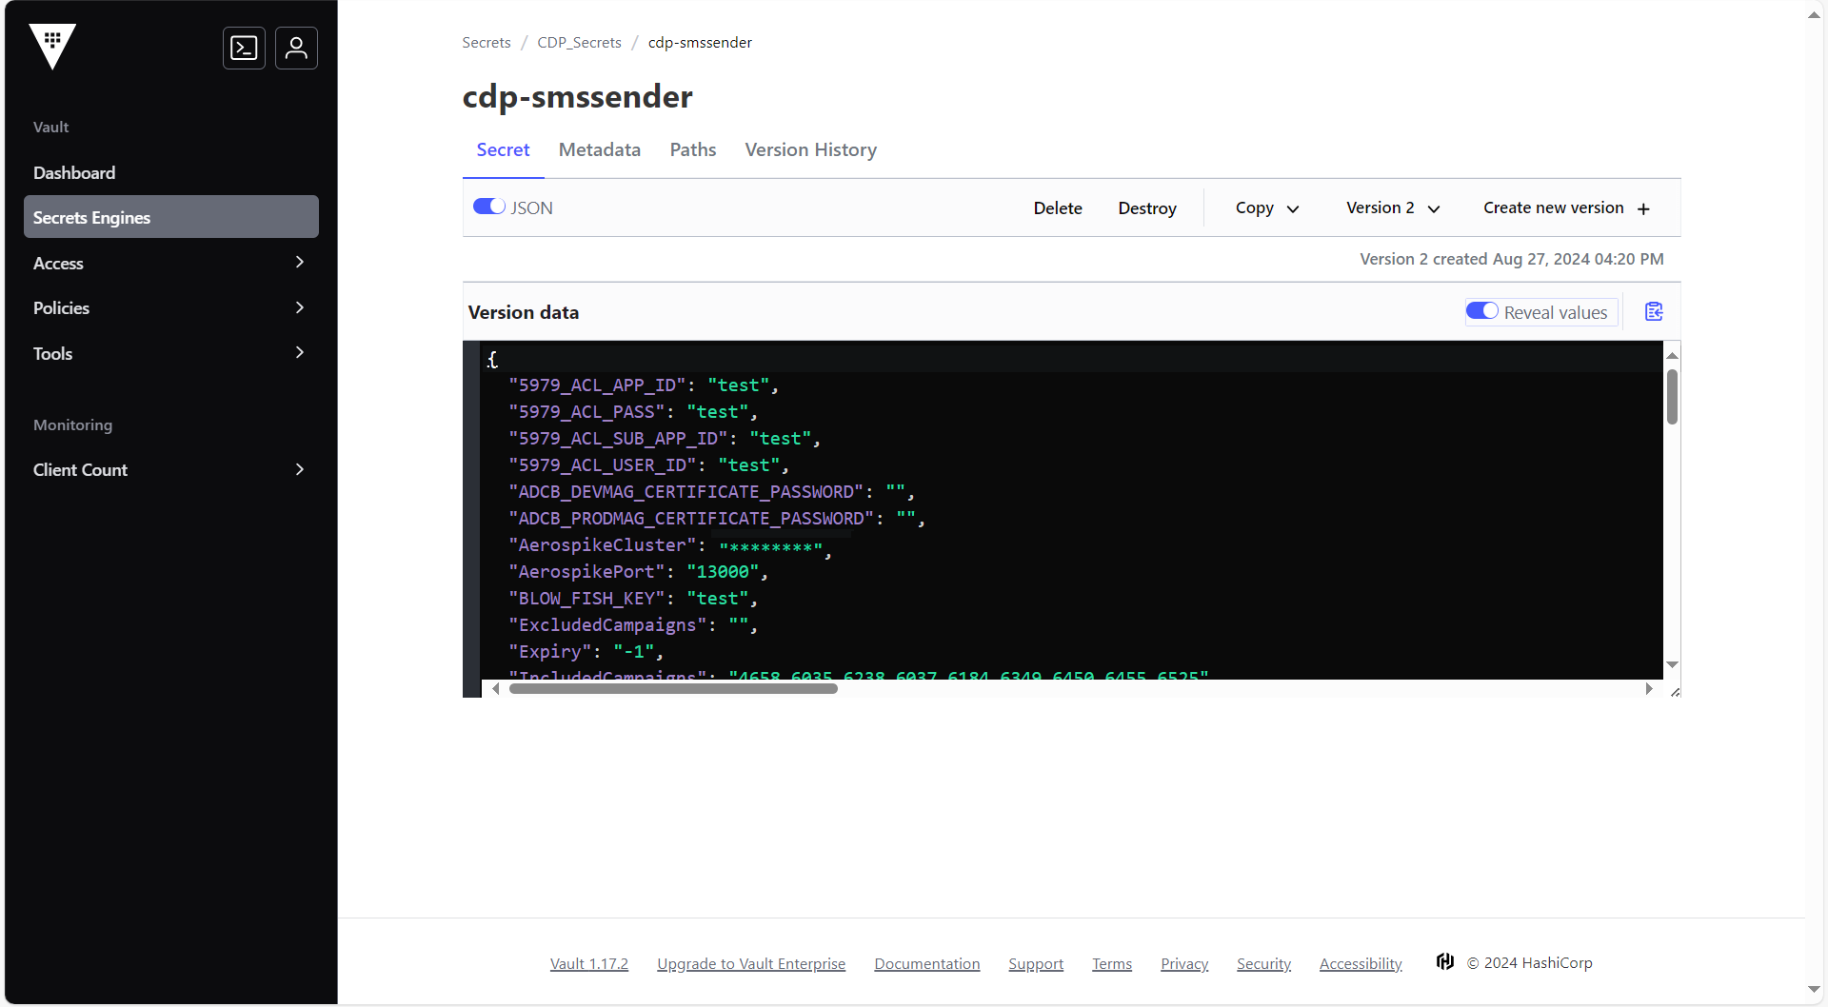
Task: Toggle the JSON view switch
Action: pyautogui.click(x=489, y=207)
